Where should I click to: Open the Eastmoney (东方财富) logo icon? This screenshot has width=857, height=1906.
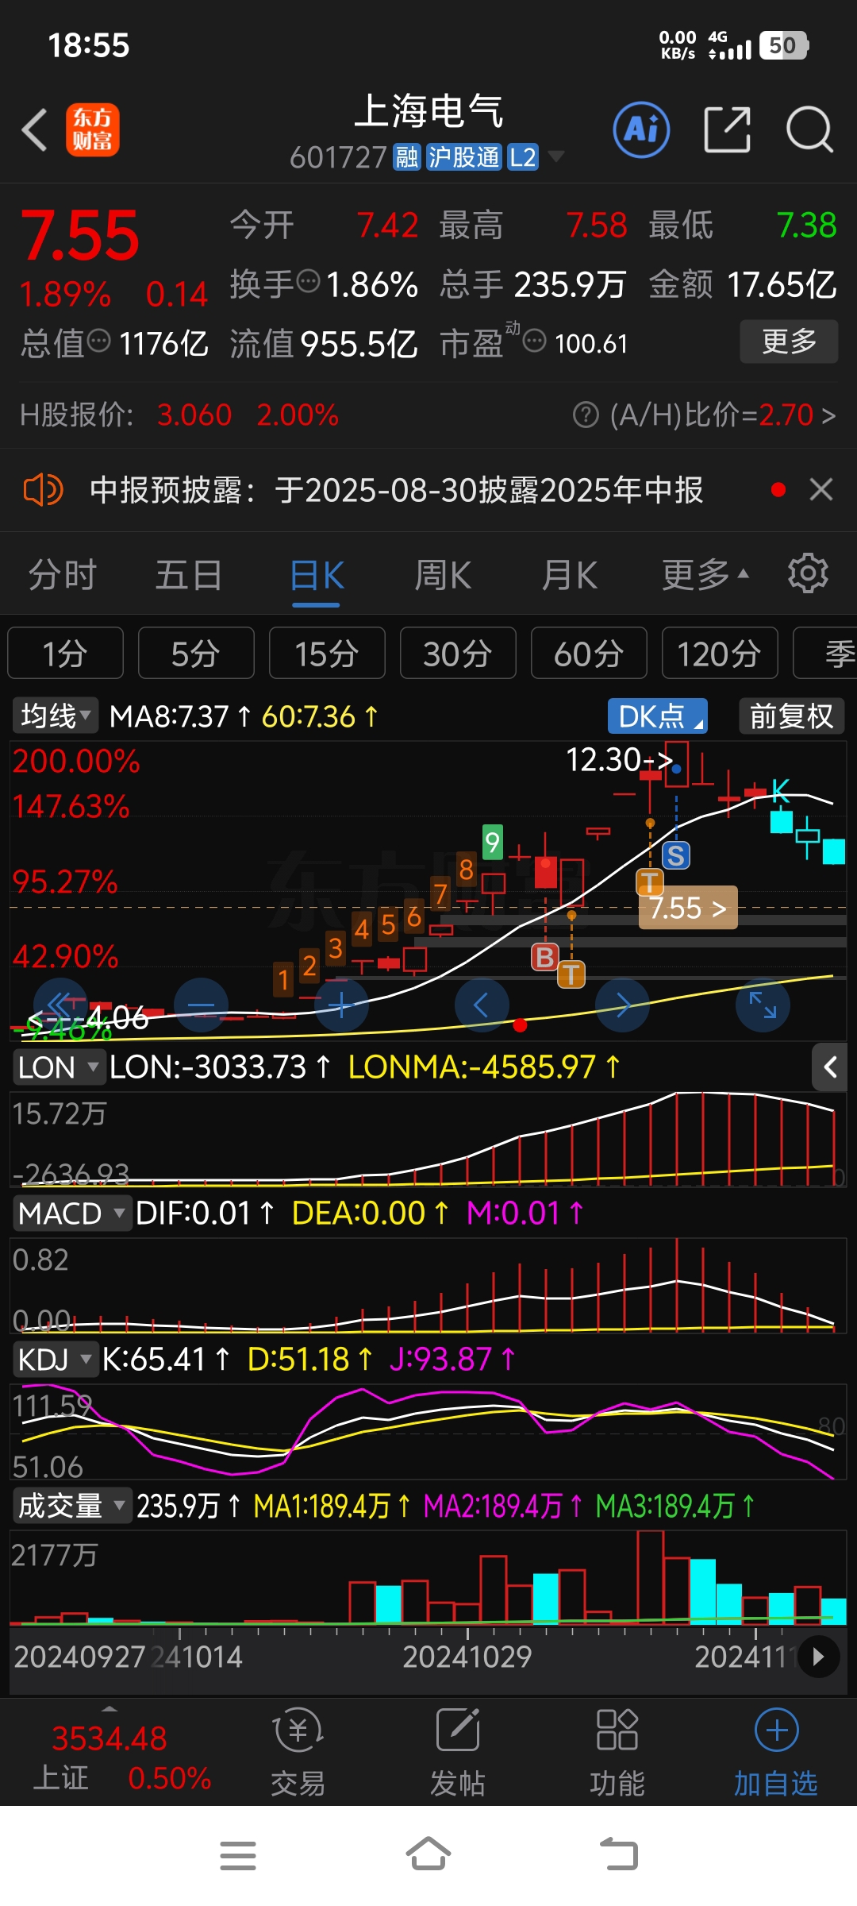[x=93, y=129]
